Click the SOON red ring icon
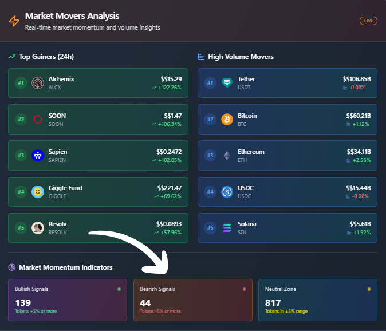386x331 pixels. pyautogui.click(x=38, y=120)
